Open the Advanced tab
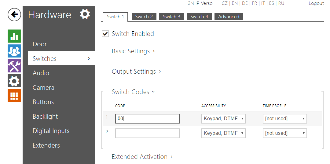The image size is (330, 164). click(x=229, y=17)
